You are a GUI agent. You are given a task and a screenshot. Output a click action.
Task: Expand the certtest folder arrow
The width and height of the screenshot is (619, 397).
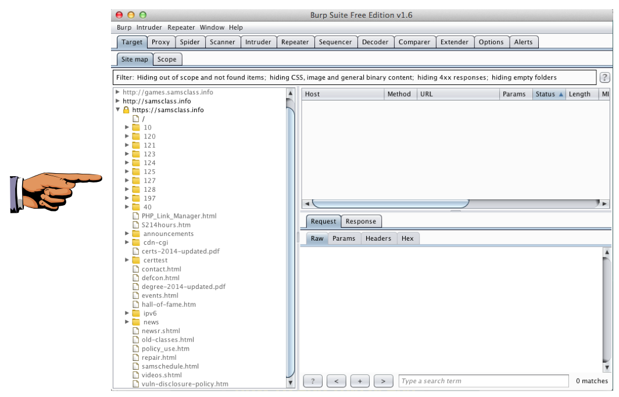(127, 260)
